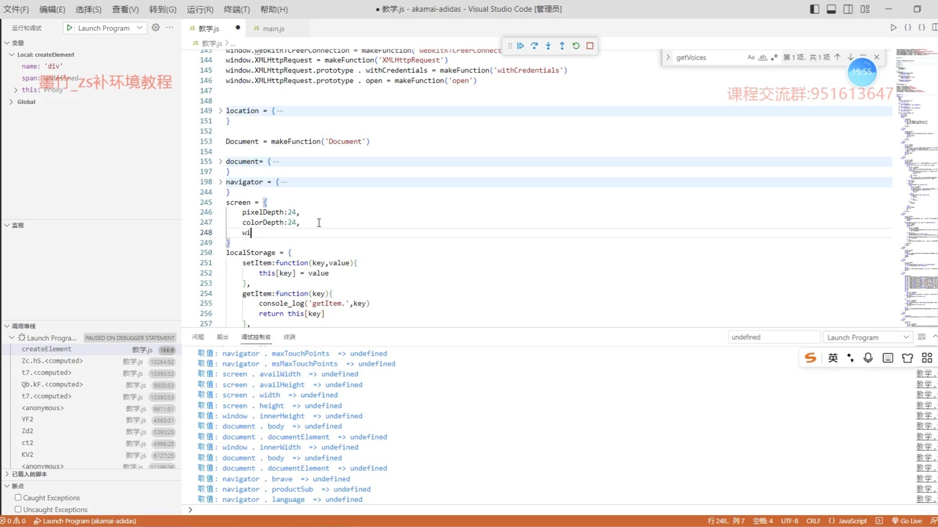Screen dimensions: 938x527
Task: Switch to the 问题 panel tab
Action: (198, 337)
